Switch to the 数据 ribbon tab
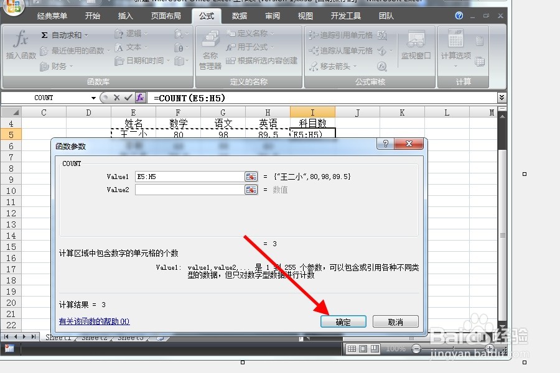This screenshot has height=373, width=560. pos(239,16)
